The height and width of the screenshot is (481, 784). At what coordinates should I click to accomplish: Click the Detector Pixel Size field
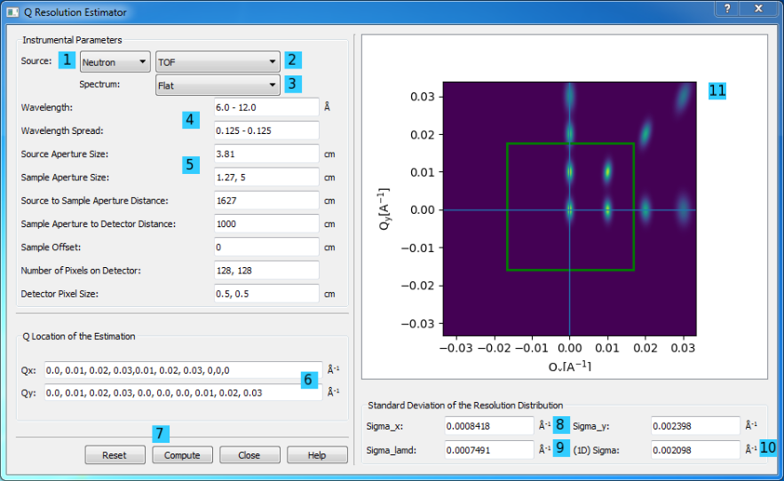(x=266, y=294)
